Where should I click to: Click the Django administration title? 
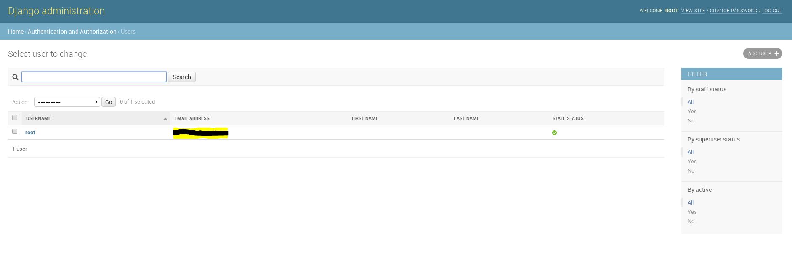(x=56, y=11)
